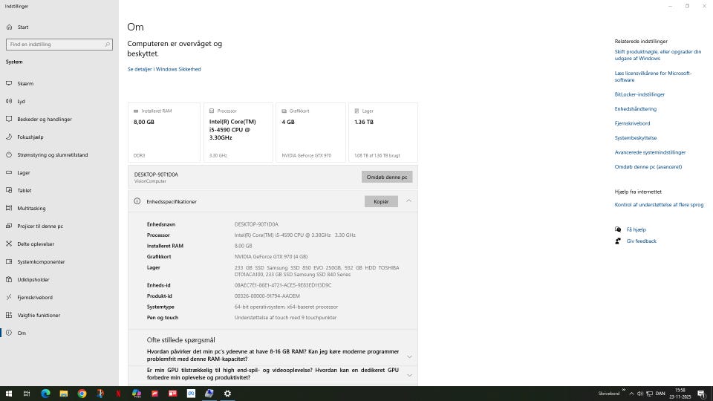
Task: Click the Installeret RAM card
Action: click(164, 132)
